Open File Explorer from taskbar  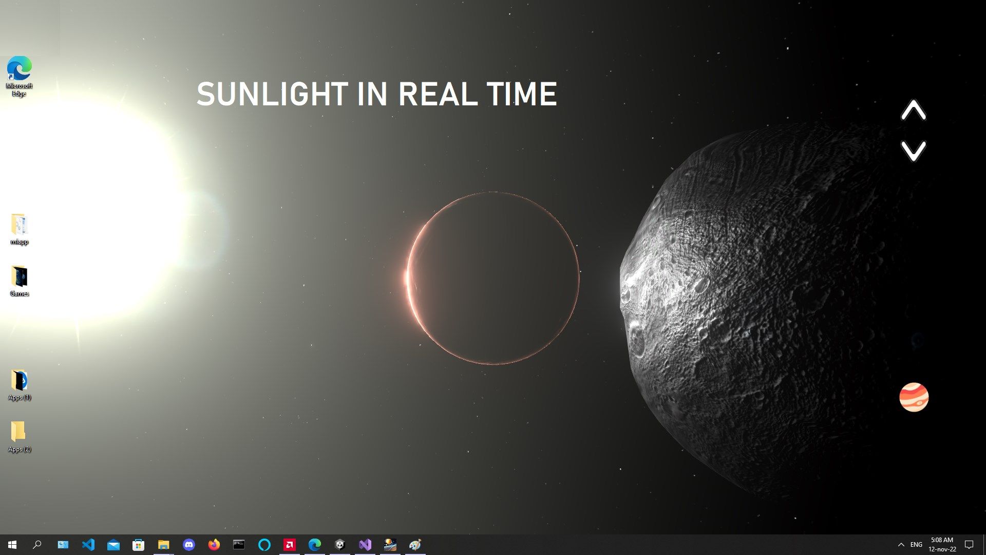click(x=163, y=545)
